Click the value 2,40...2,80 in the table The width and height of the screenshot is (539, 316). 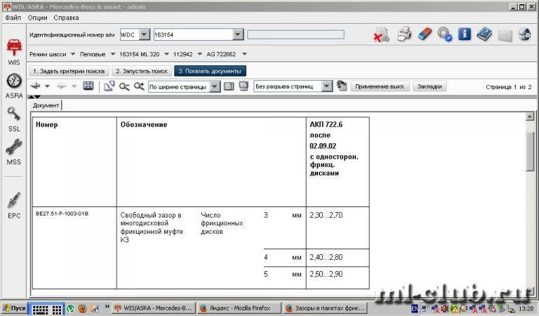click(x=326, y=257)
